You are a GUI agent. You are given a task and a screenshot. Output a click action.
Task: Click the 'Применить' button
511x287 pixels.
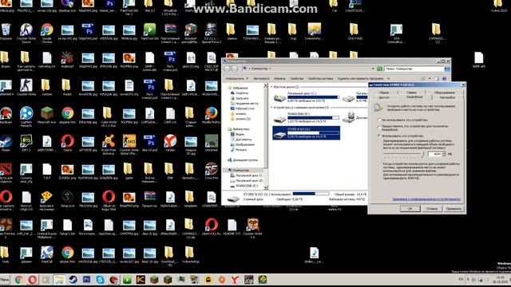(x=454, y=209)
